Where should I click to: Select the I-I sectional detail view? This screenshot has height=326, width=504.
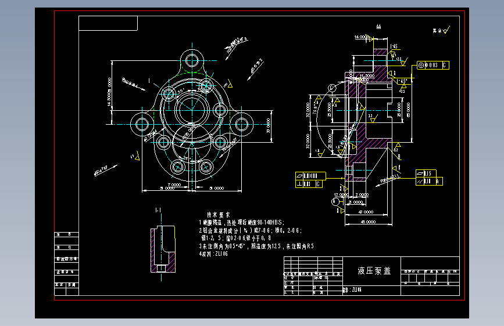point(163,249)
